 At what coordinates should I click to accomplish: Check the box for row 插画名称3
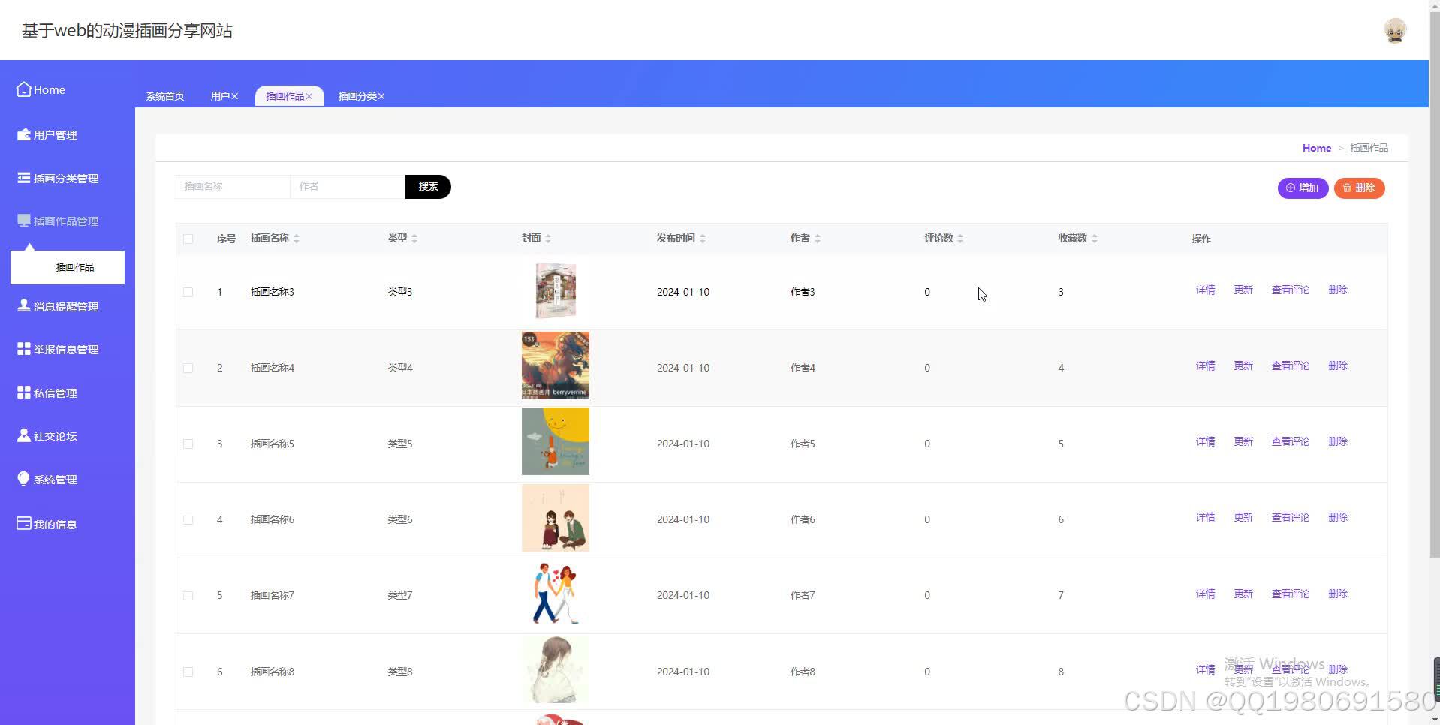[188, 292]
